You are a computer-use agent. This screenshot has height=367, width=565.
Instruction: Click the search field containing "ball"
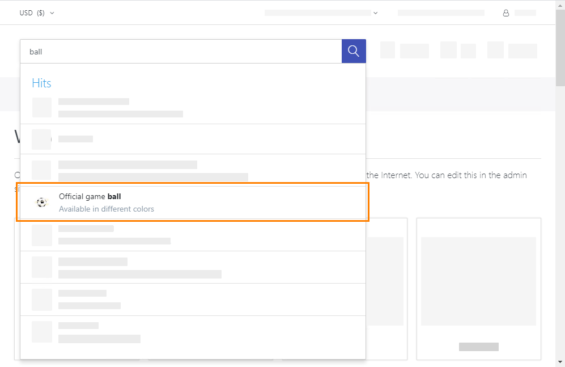point(181,52)
